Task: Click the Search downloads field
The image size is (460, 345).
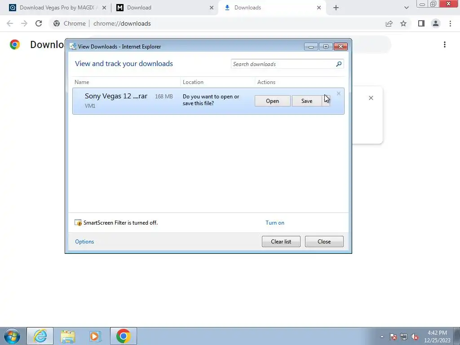Action: (x=283, y=64)
